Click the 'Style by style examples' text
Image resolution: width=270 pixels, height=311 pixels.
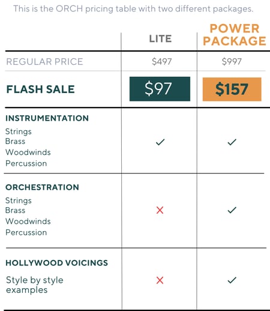[35, 285]
